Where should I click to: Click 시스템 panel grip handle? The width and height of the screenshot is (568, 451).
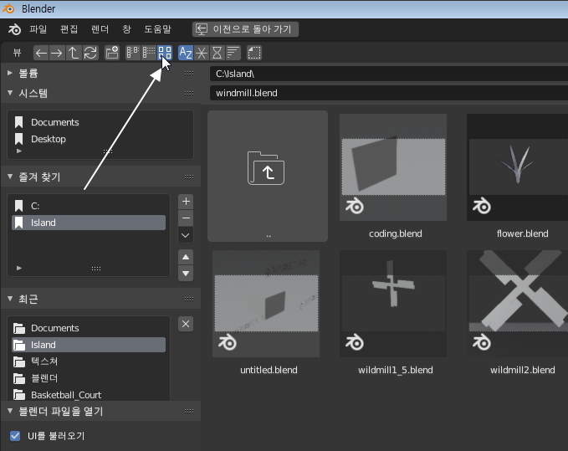189,93
